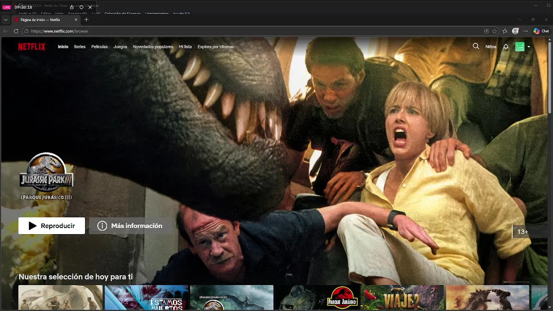553x311 pixels.
Task: Open the Series section
Action: pyautogui.click(x=79, y=47)
